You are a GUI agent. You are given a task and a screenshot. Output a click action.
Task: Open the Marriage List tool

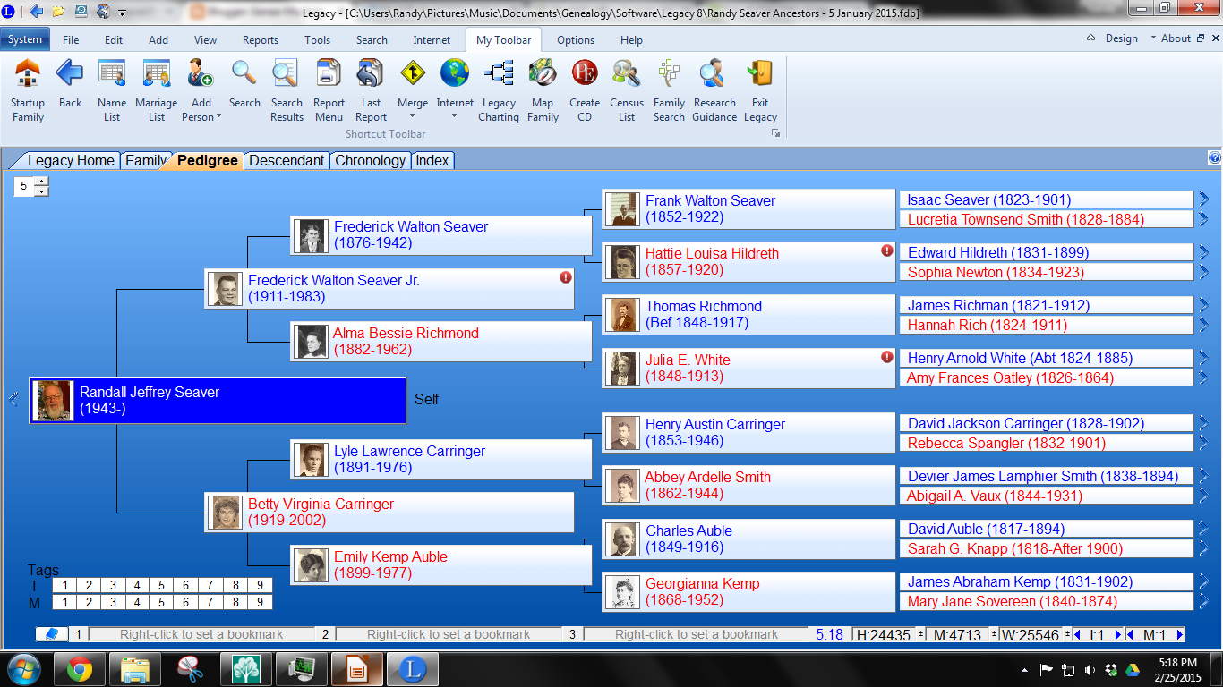157,90
